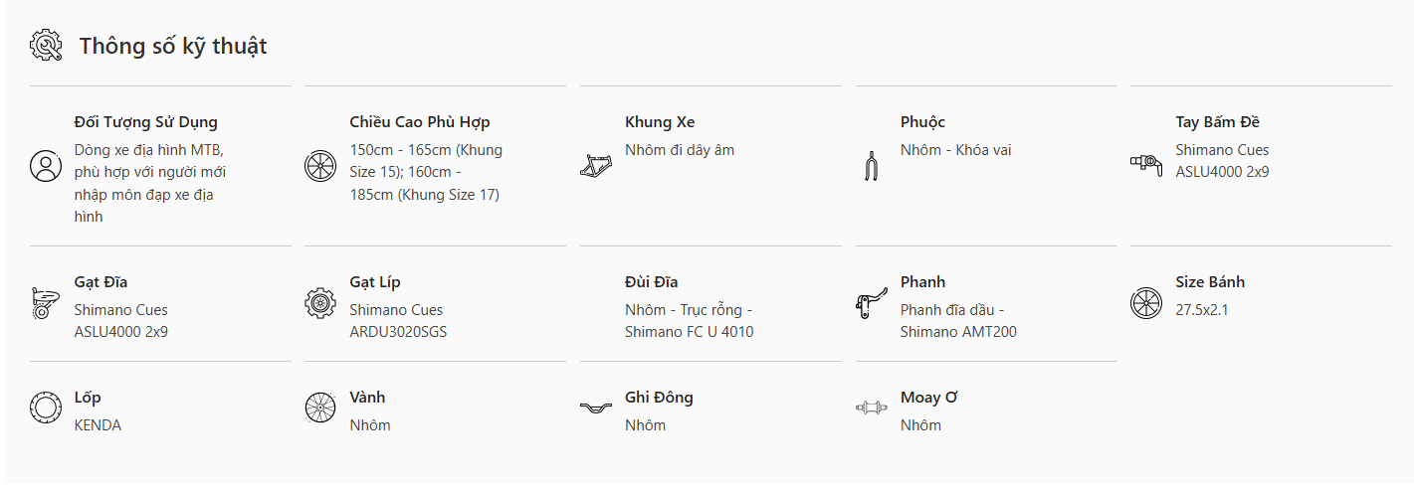
Task: Click the Đùi Đĩa specification label
Action: pyautogui.click(x=652, y=282)
